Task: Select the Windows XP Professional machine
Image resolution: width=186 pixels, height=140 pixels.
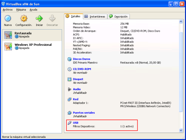Action: click(x=33, y=45)
